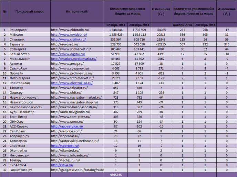Select the '22848' change cell
The height and width of the screenshot is (177, 237).
pyautogui.click(x=161, y=40)
